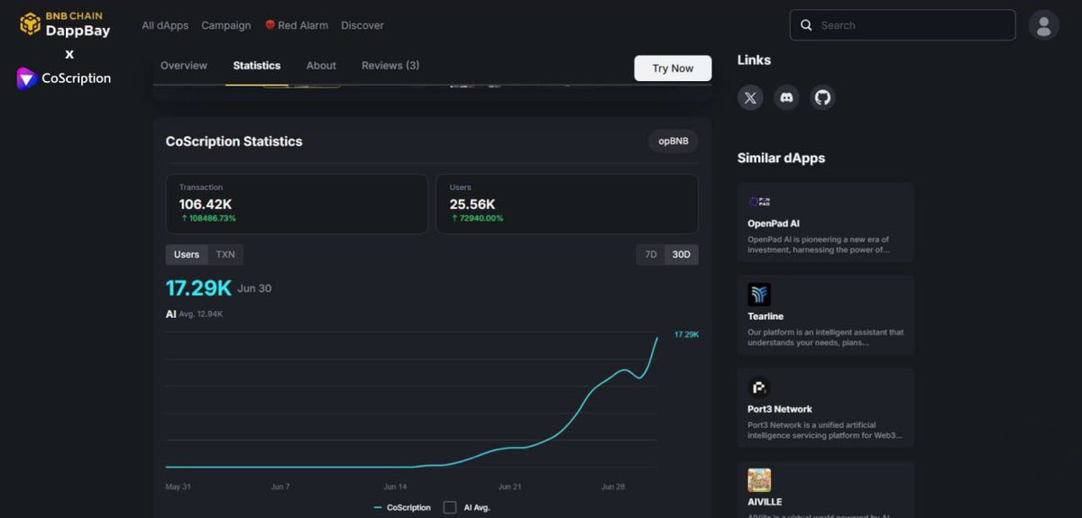This screenshot has width=1082, height=518.
Task: Click the search magnifier icon
Action: pos(806,25)
